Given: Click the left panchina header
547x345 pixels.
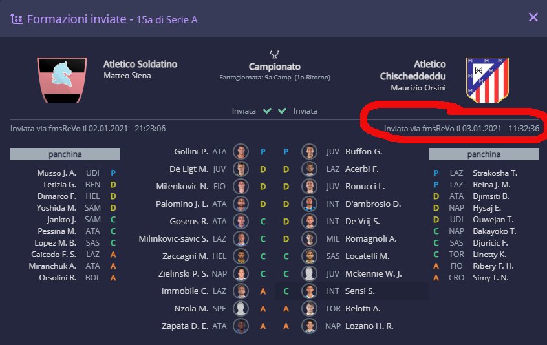Looking at the screenshot, I should point(65,154).
